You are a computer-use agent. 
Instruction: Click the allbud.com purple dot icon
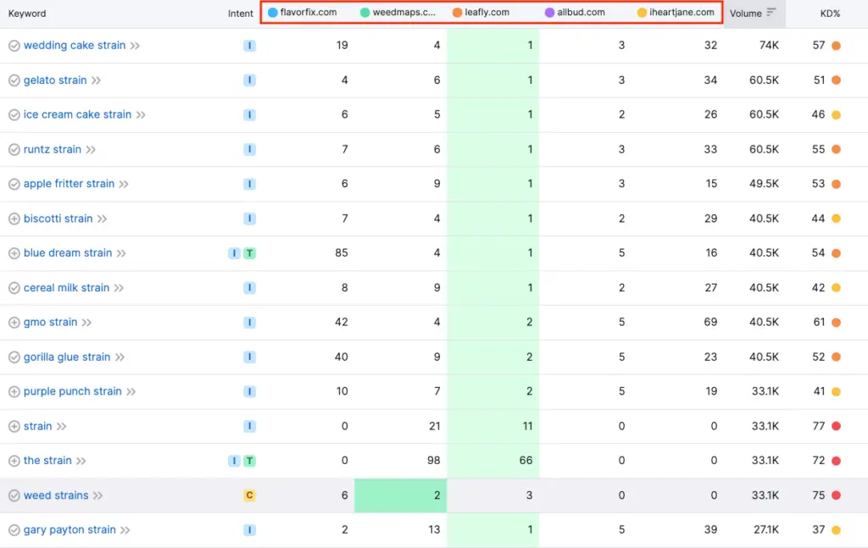[549, 13]
